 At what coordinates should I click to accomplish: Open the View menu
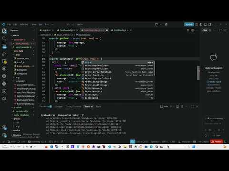click(x=34, y=24)
